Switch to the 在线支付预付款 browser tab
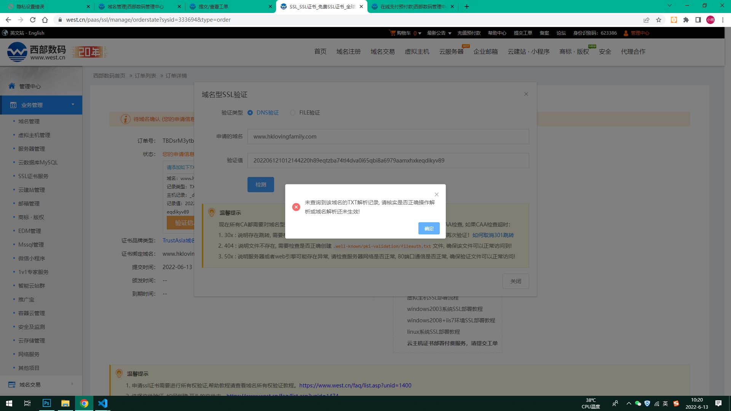This screenshot has width=731, height=411. click(x=412, y=6)
